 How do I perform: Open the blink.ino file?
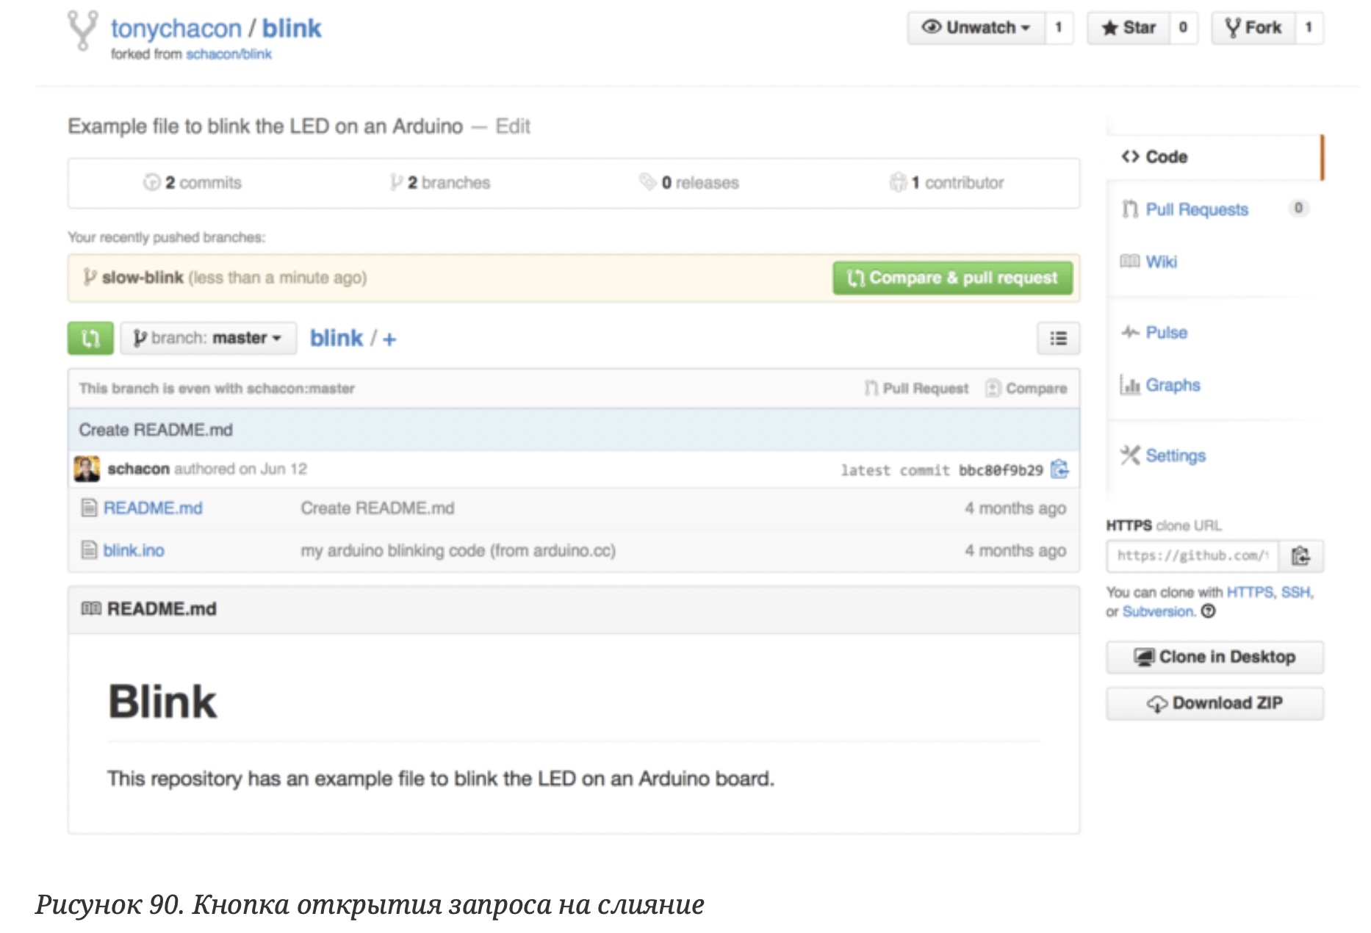[134, 550]
